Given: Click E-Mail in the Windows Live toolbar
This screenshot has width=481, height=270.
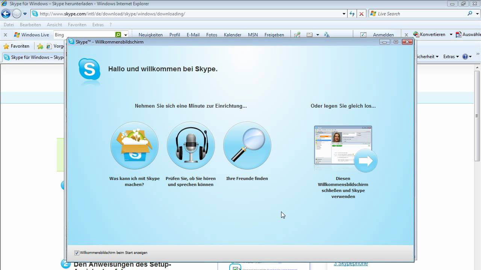Looking at the screenshot, I should (193, 34).
